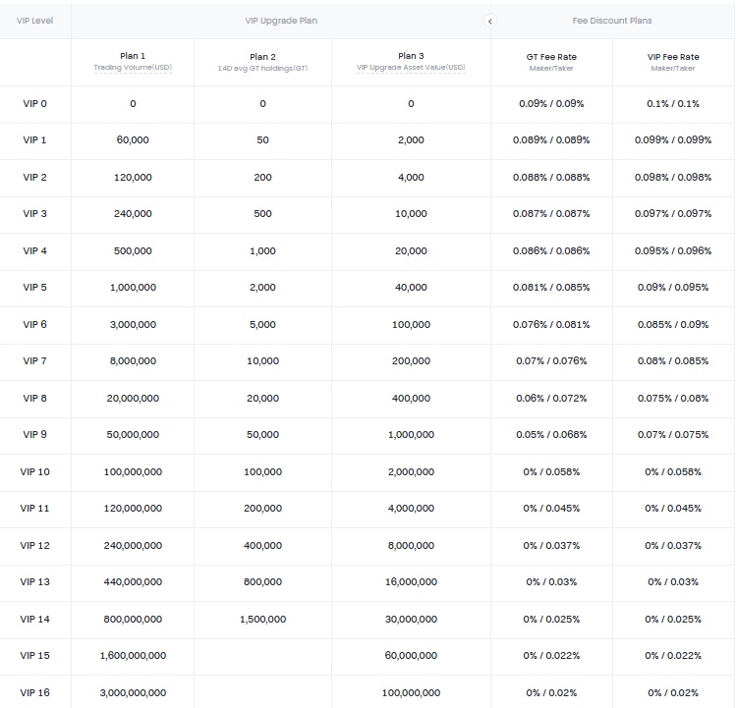This screenshot has height=708, width=736.
Task: Click the VIP Upgrade Plan header
Action: pyautogui.click(x=281, y=21)
